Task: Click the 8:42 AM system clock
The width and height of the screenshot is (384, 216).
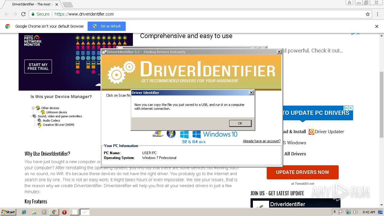Action: pyautogui.click(x=368, y=212)
